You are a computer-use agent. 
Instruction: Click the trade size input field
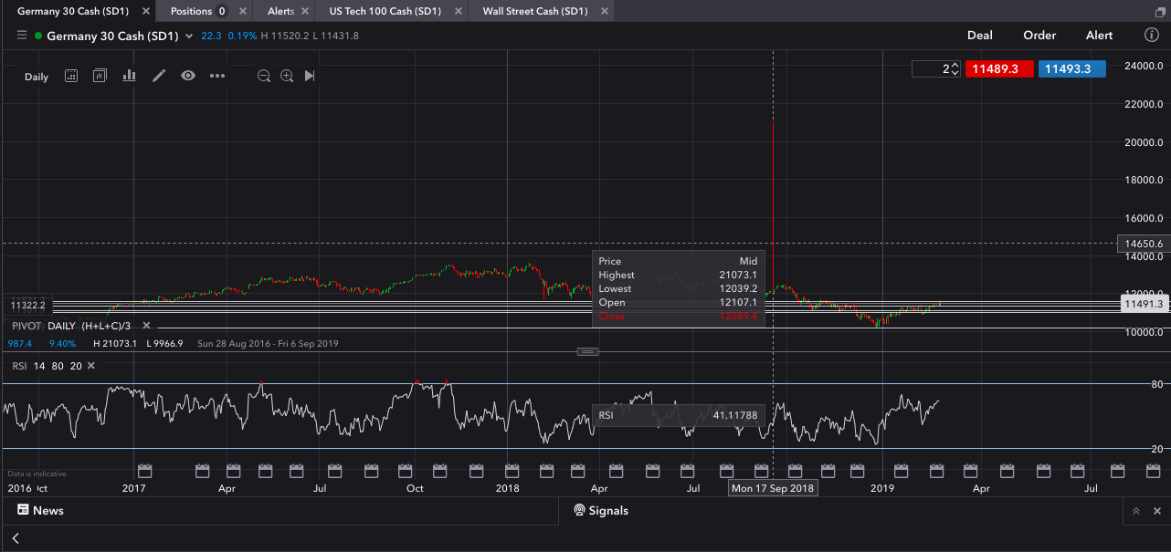930,68
